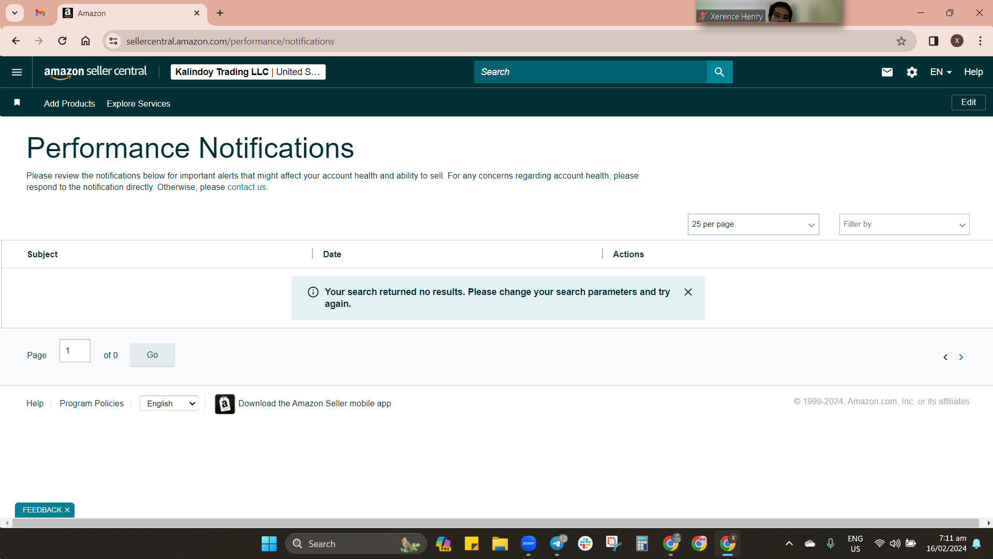Open the Seller Central hamburger menu
Viewport: 993px width, 559px height.
click(17, 72)
